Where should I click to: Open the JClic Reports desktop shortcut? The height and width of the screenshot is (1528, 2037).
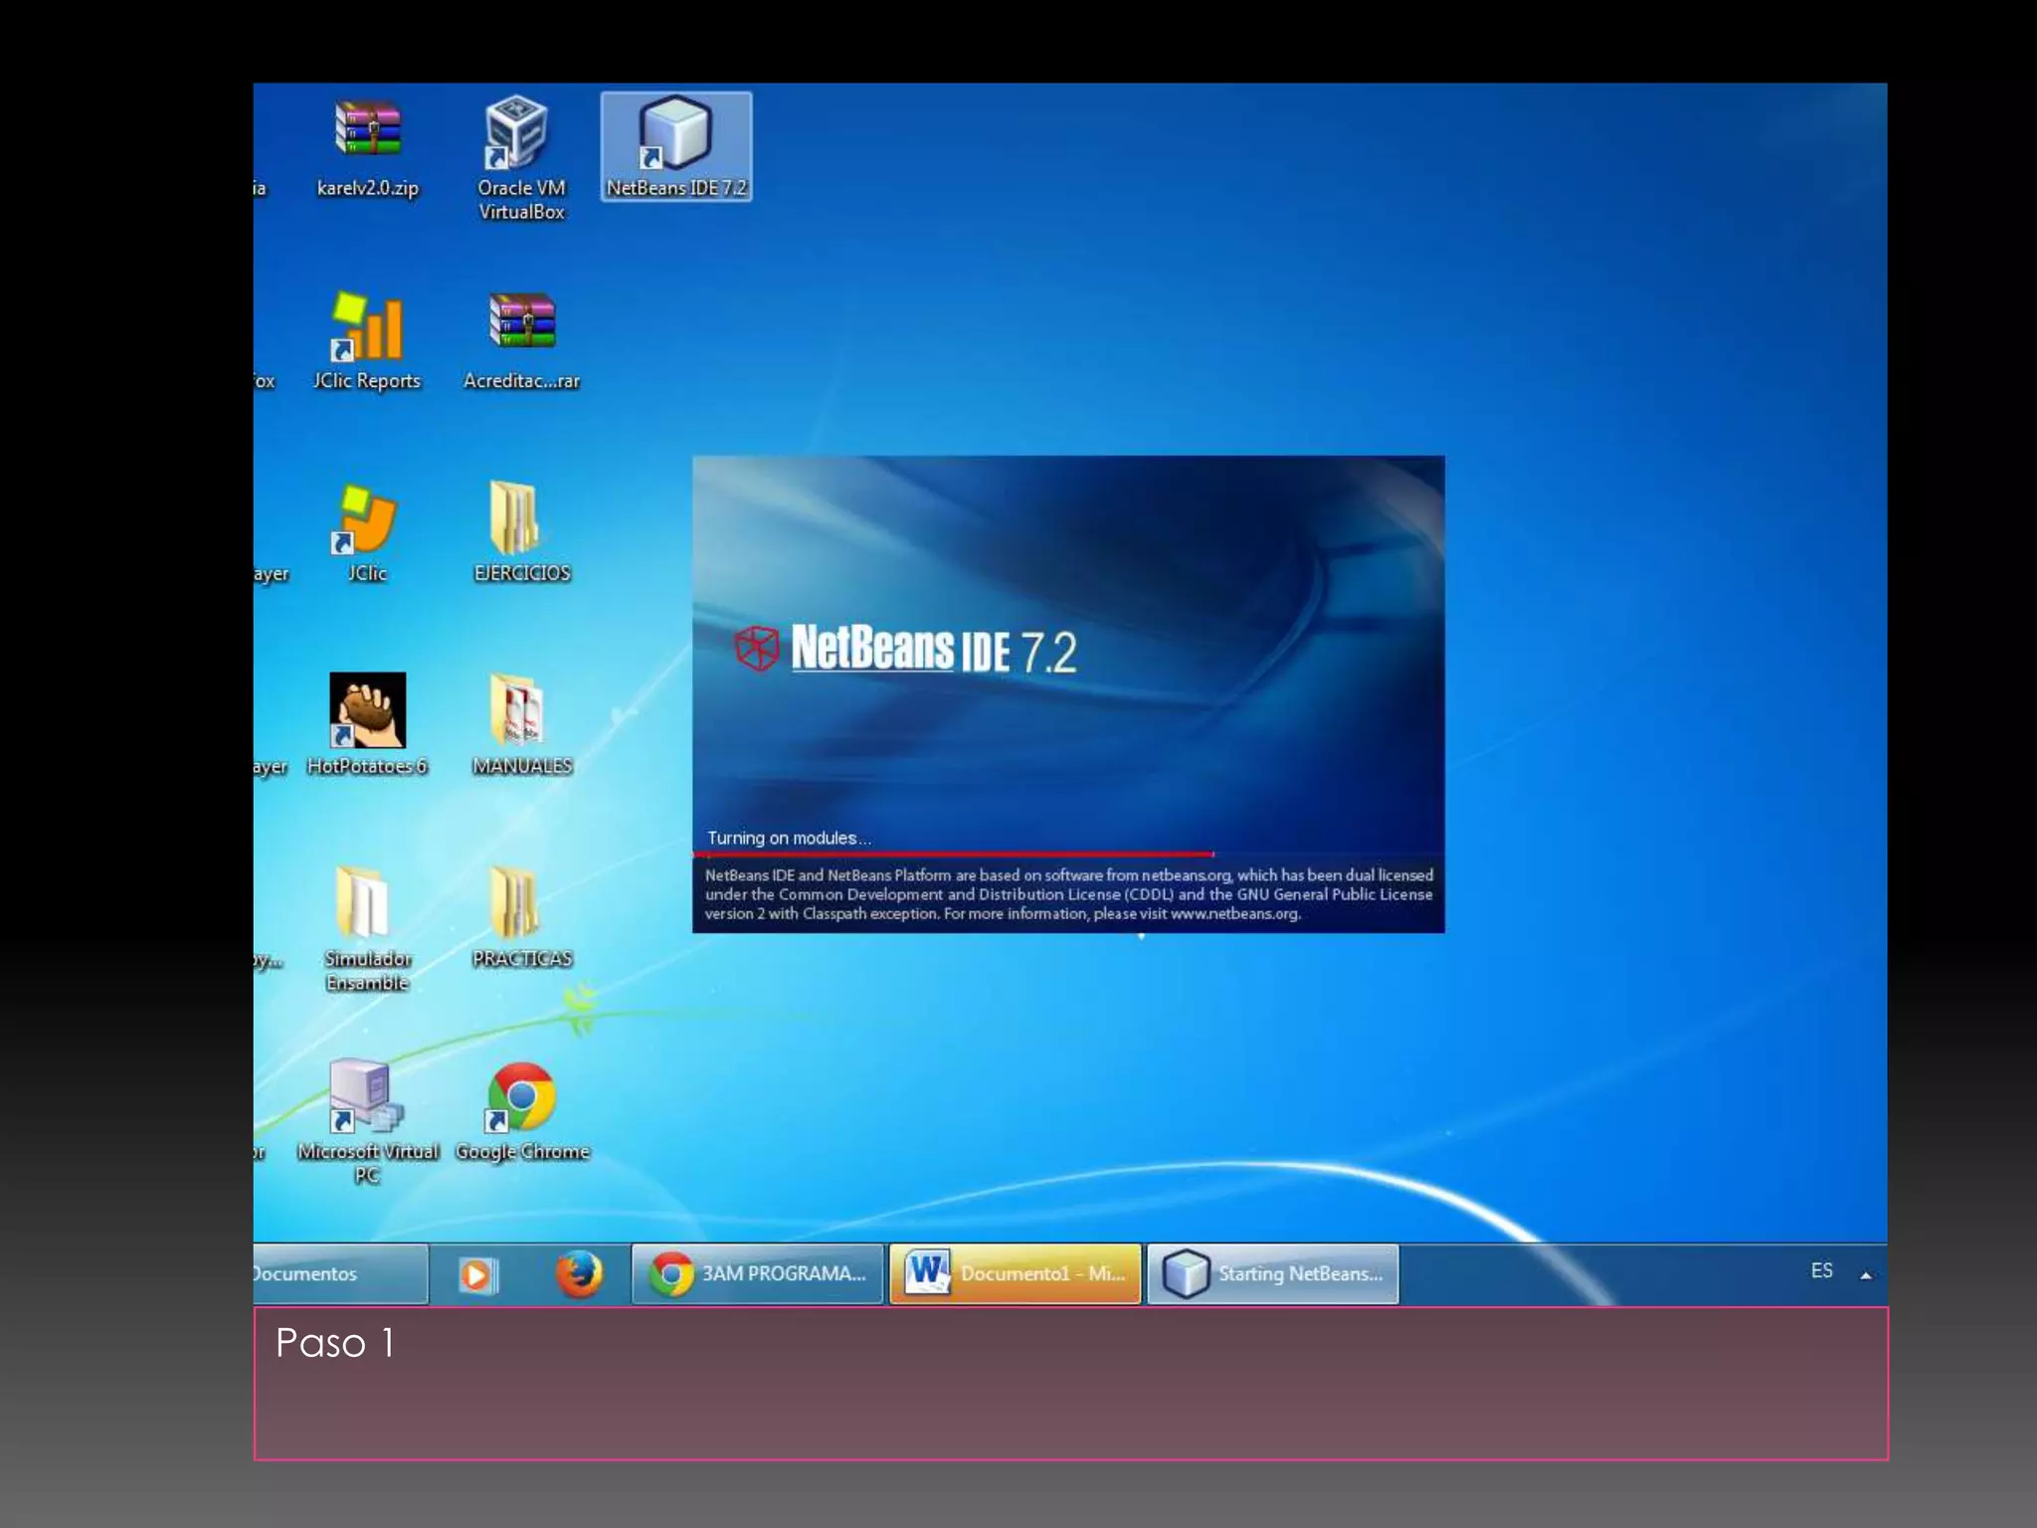(x=367, y=327)
